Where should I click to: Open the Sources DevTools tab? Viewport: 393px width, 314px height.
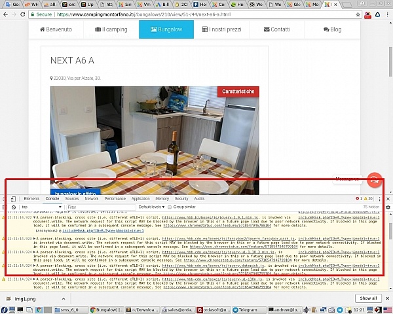point(72,199)
